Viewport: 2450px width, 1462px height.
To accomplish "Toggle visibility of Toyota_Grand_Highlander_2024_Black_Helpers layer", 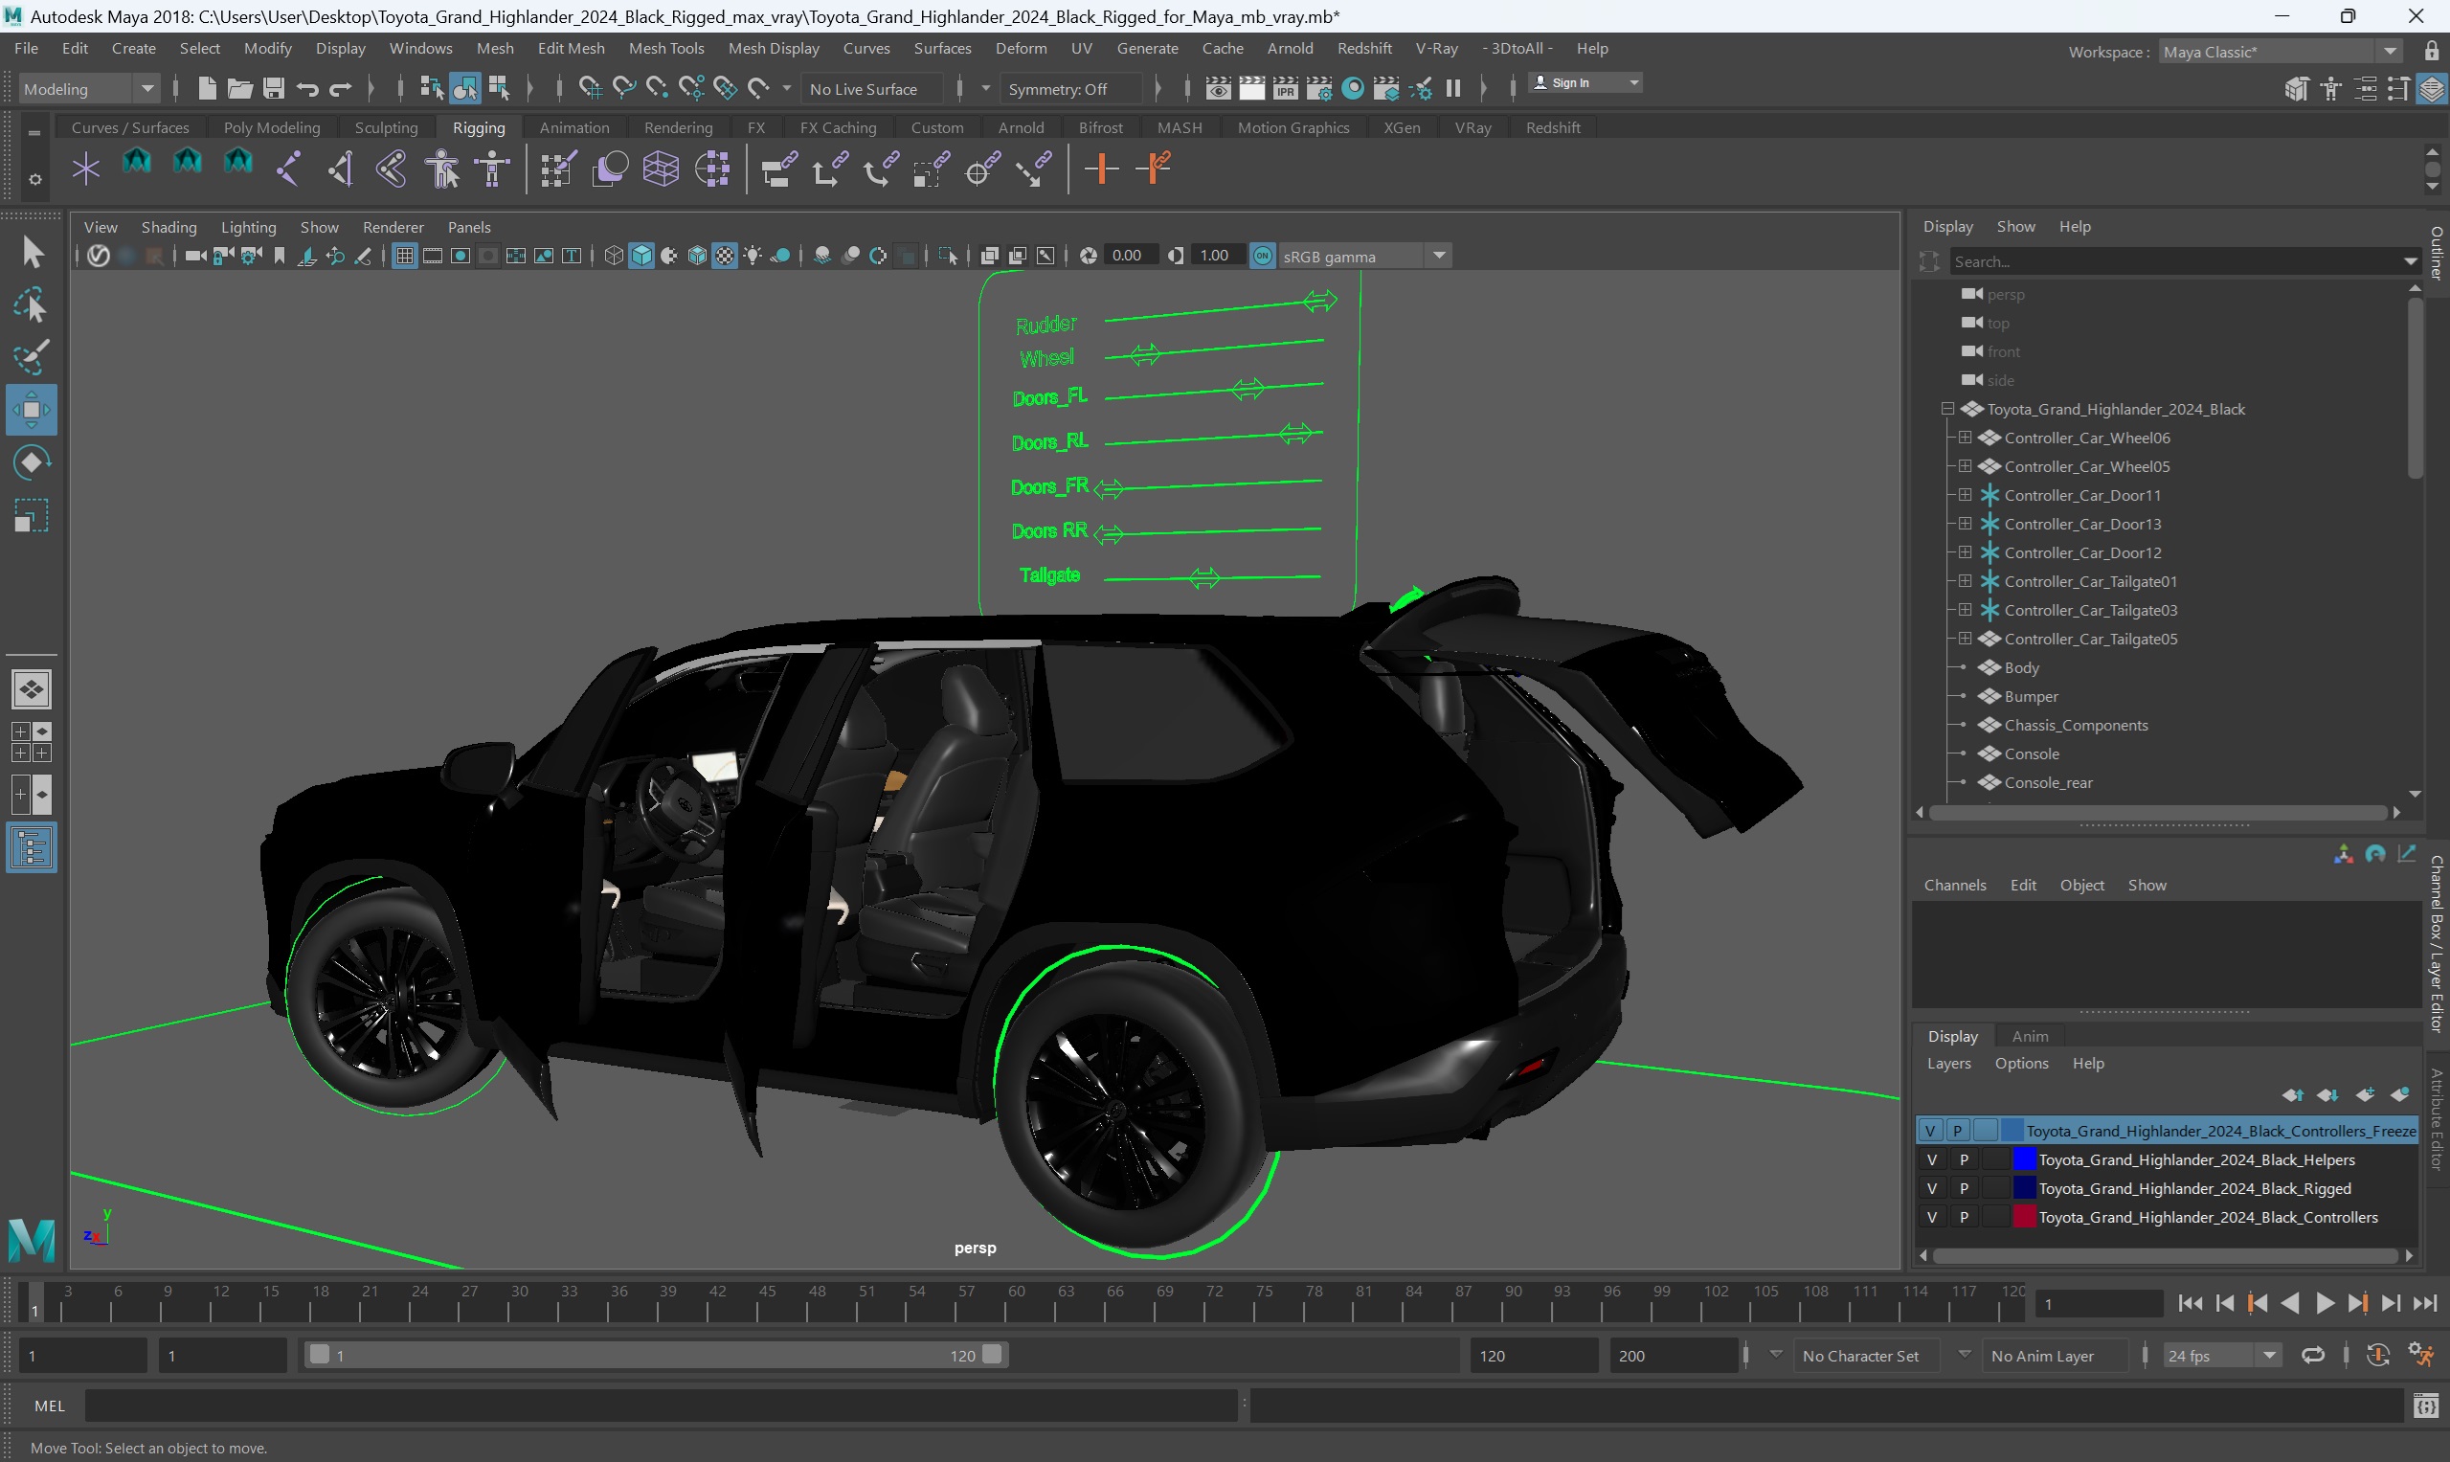I will pyautogui.click(x=1930, y=1159).
